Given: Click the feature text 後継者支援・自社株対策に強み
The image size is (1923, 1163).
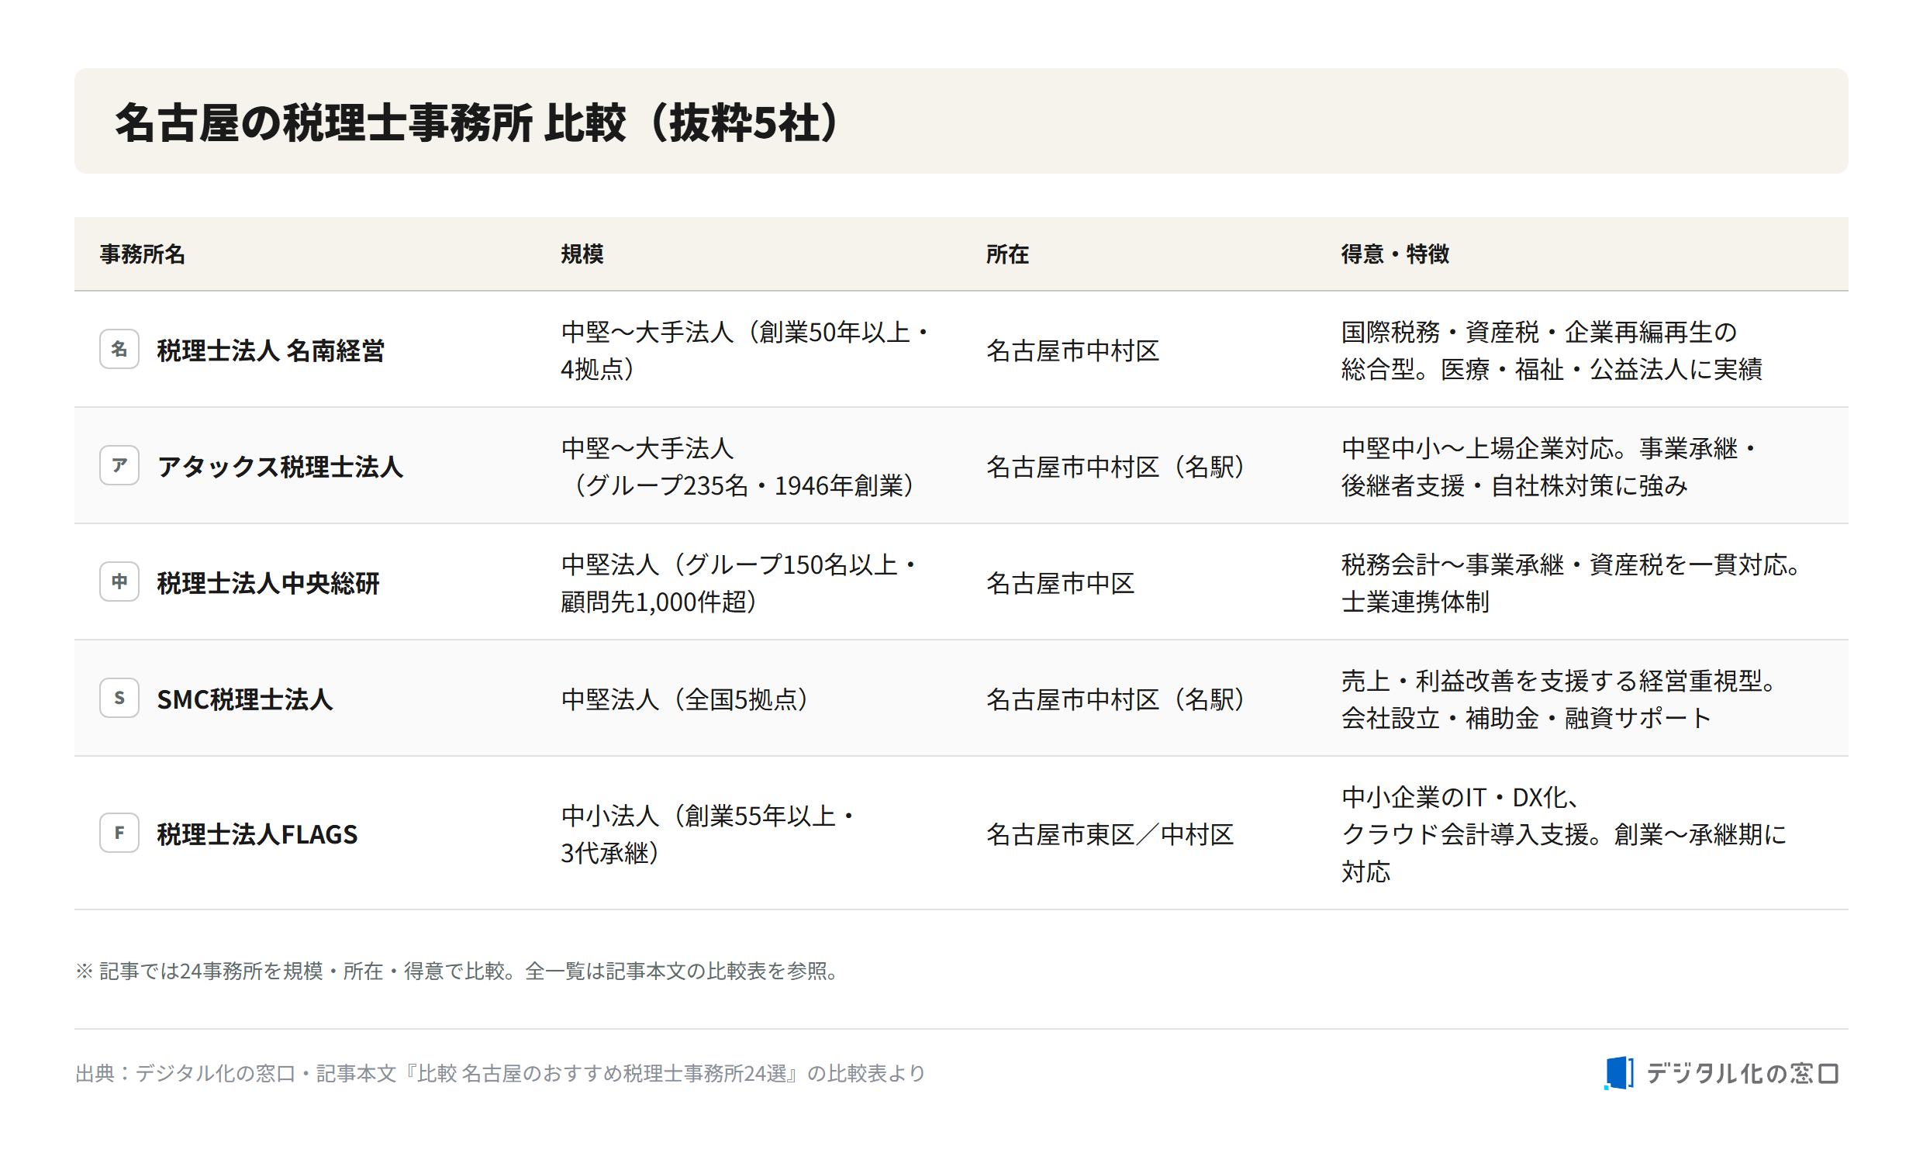Looking at the screenshot, I should 1515,485.
